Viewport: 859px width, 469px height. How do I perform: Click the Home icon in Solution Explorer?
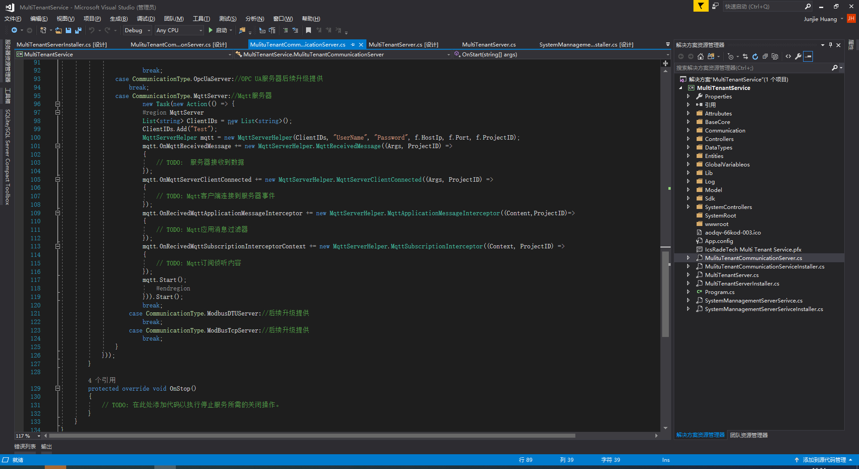tap(701, 56)
